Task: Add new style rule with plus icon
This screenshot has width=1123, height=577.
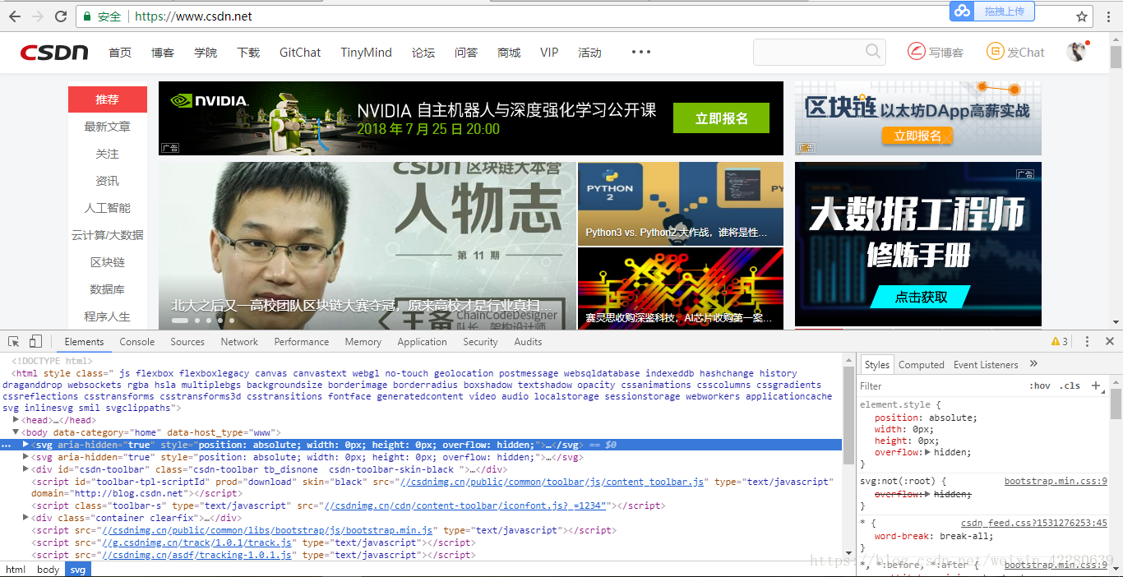Action: 1095,385
